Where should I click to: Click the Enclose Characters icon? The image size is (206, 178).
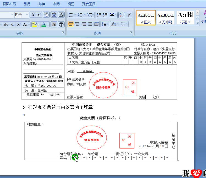61,24
